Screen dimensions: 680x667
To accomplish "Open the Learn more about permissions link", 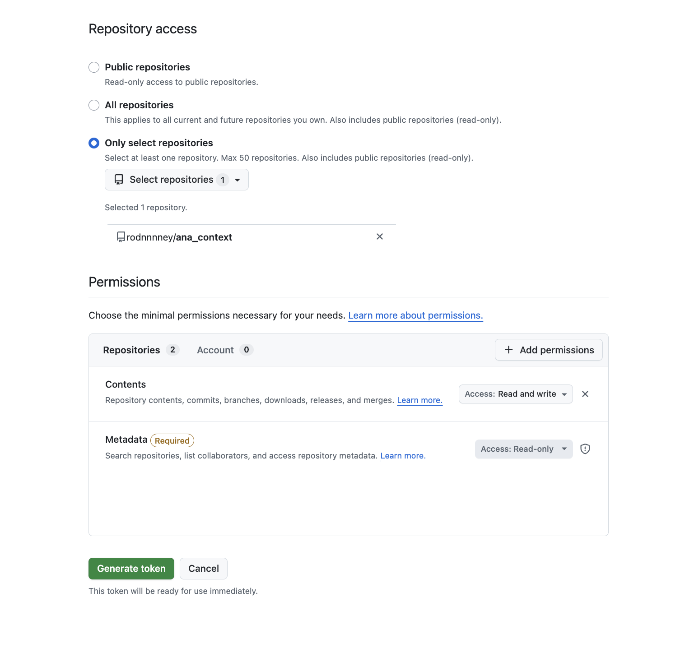I will click(415, 315).
